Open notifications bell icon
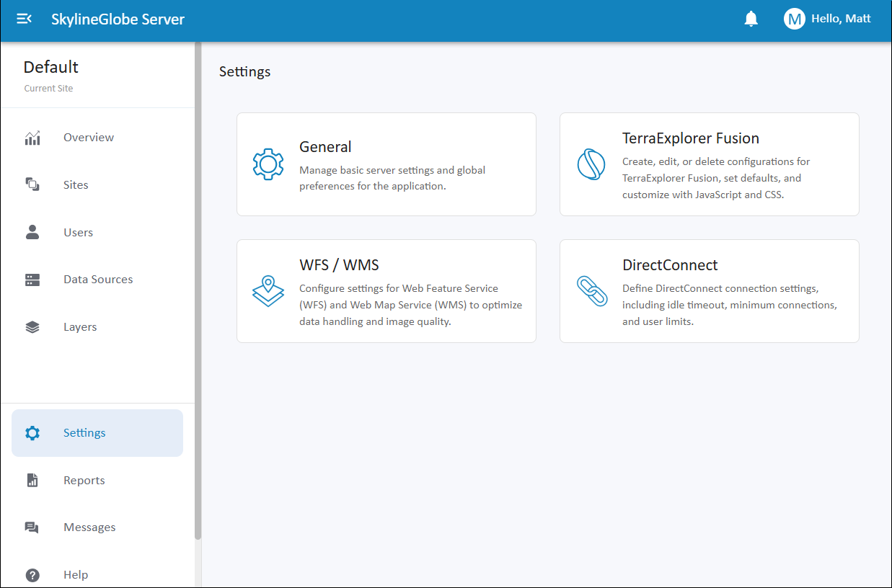 [x=751, y=19]
